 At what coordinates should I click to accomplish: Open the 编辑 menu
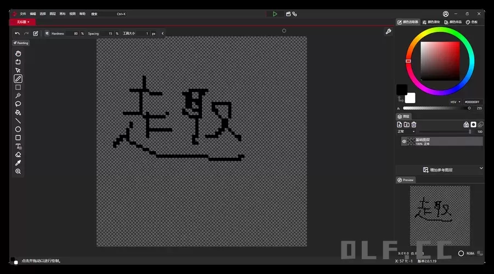33,14
